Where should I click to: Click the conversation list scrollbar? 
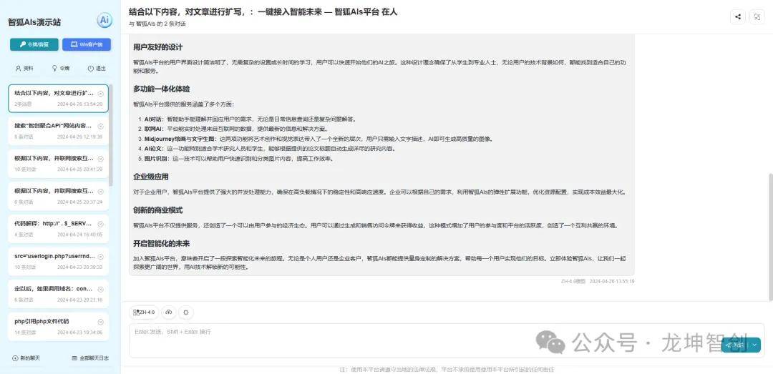point(111,137)
